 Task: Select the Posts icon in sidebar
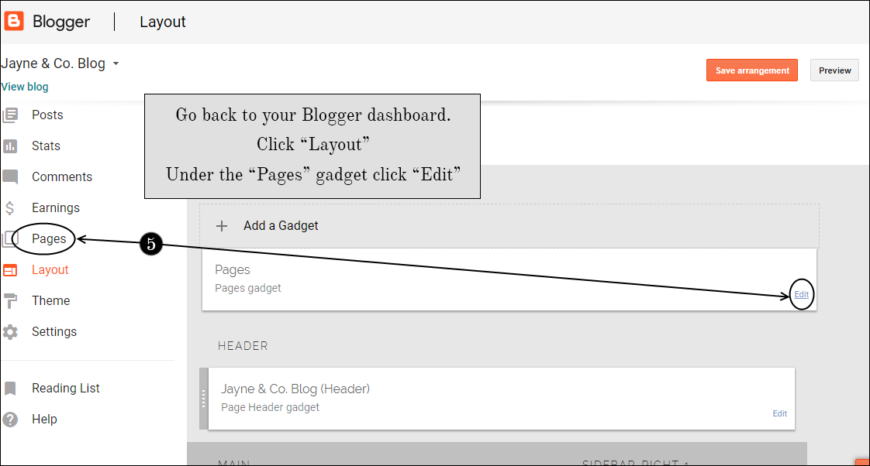pyautogui.click(x=12, y=115)
